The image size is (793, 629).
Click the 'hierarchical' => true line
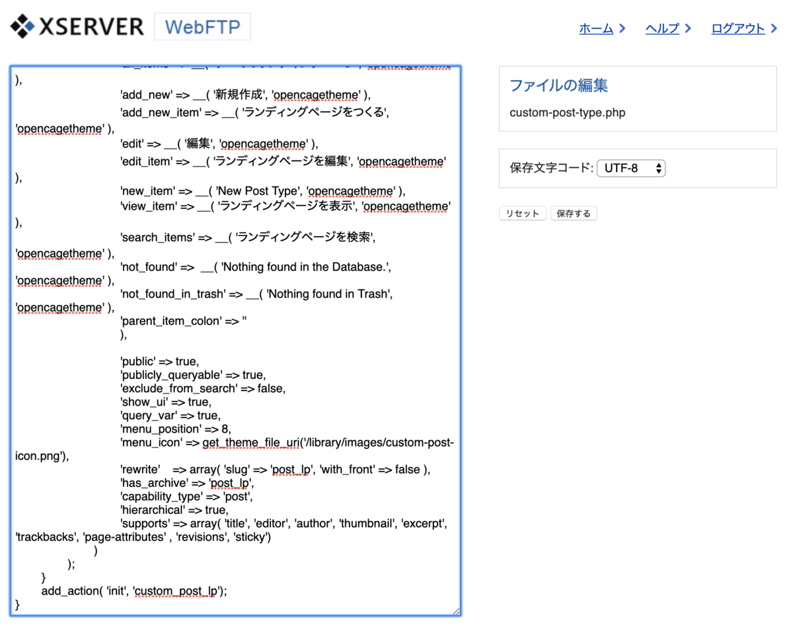174,510
